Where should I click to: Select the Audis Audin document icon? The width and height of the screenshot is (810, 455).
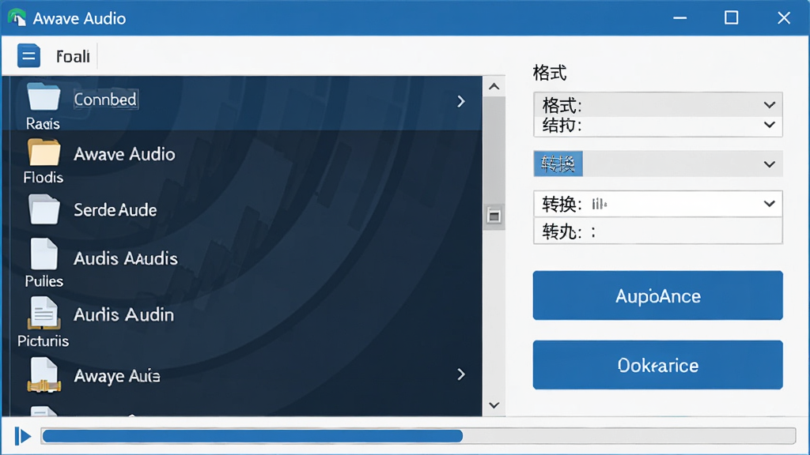44,313
